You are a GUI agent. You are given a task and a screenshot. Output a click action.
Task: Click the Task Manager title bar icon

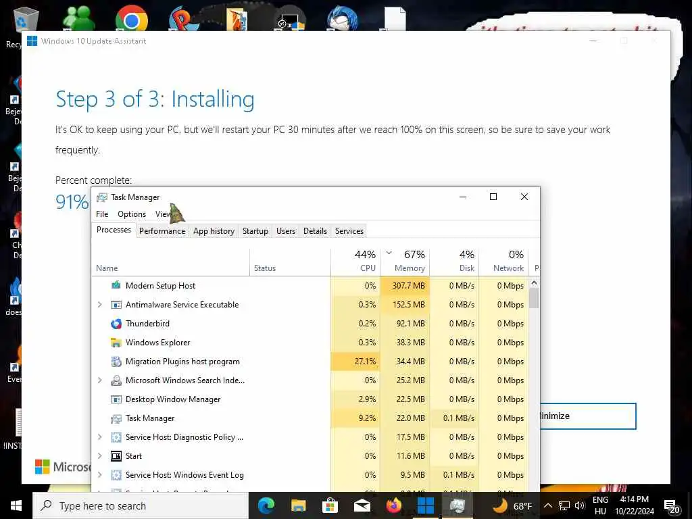coord(102,197)
